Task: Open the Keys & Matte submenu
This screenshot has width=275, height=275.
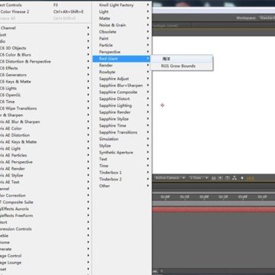Action: [45, 82]
